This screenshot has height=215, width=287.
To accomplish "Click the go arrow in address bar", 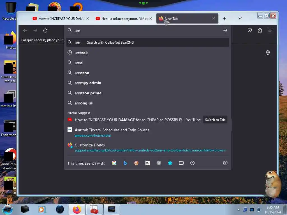I will 225,31.
